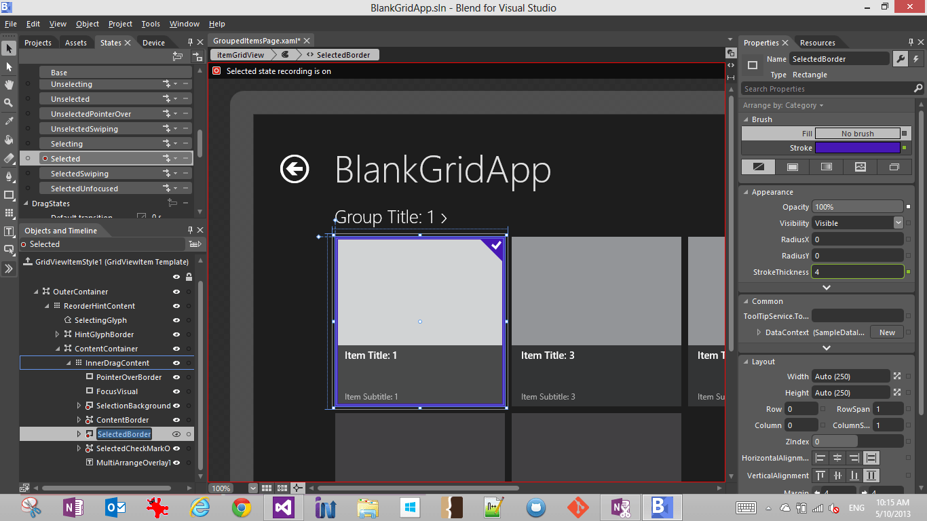Screen dimensions: 927x521
Task: Select the TextBlock tool
Action: [x=9, y=231]
